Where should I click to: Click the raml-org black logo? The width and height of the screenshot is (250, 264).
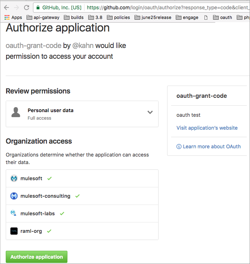(14, 231)
